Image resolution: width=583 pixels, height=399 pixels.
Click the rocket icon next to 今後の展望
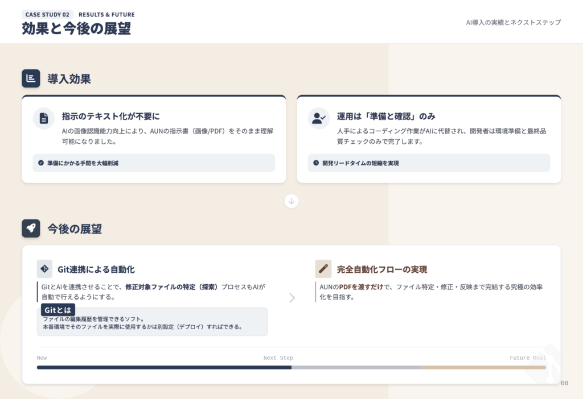click(31, 227)
